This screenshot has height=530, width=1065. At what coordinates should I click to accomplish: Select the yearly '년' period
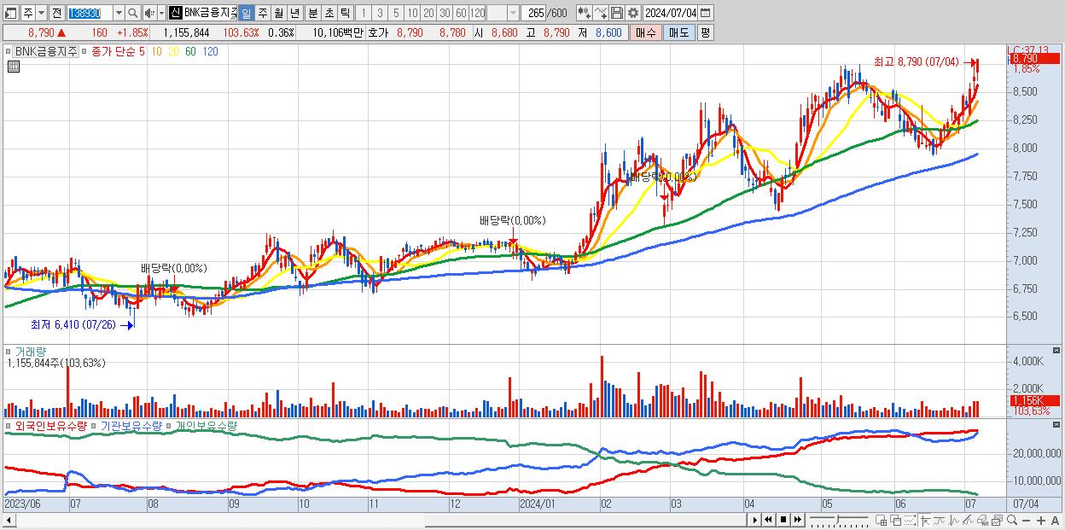(x=294, y=13)
